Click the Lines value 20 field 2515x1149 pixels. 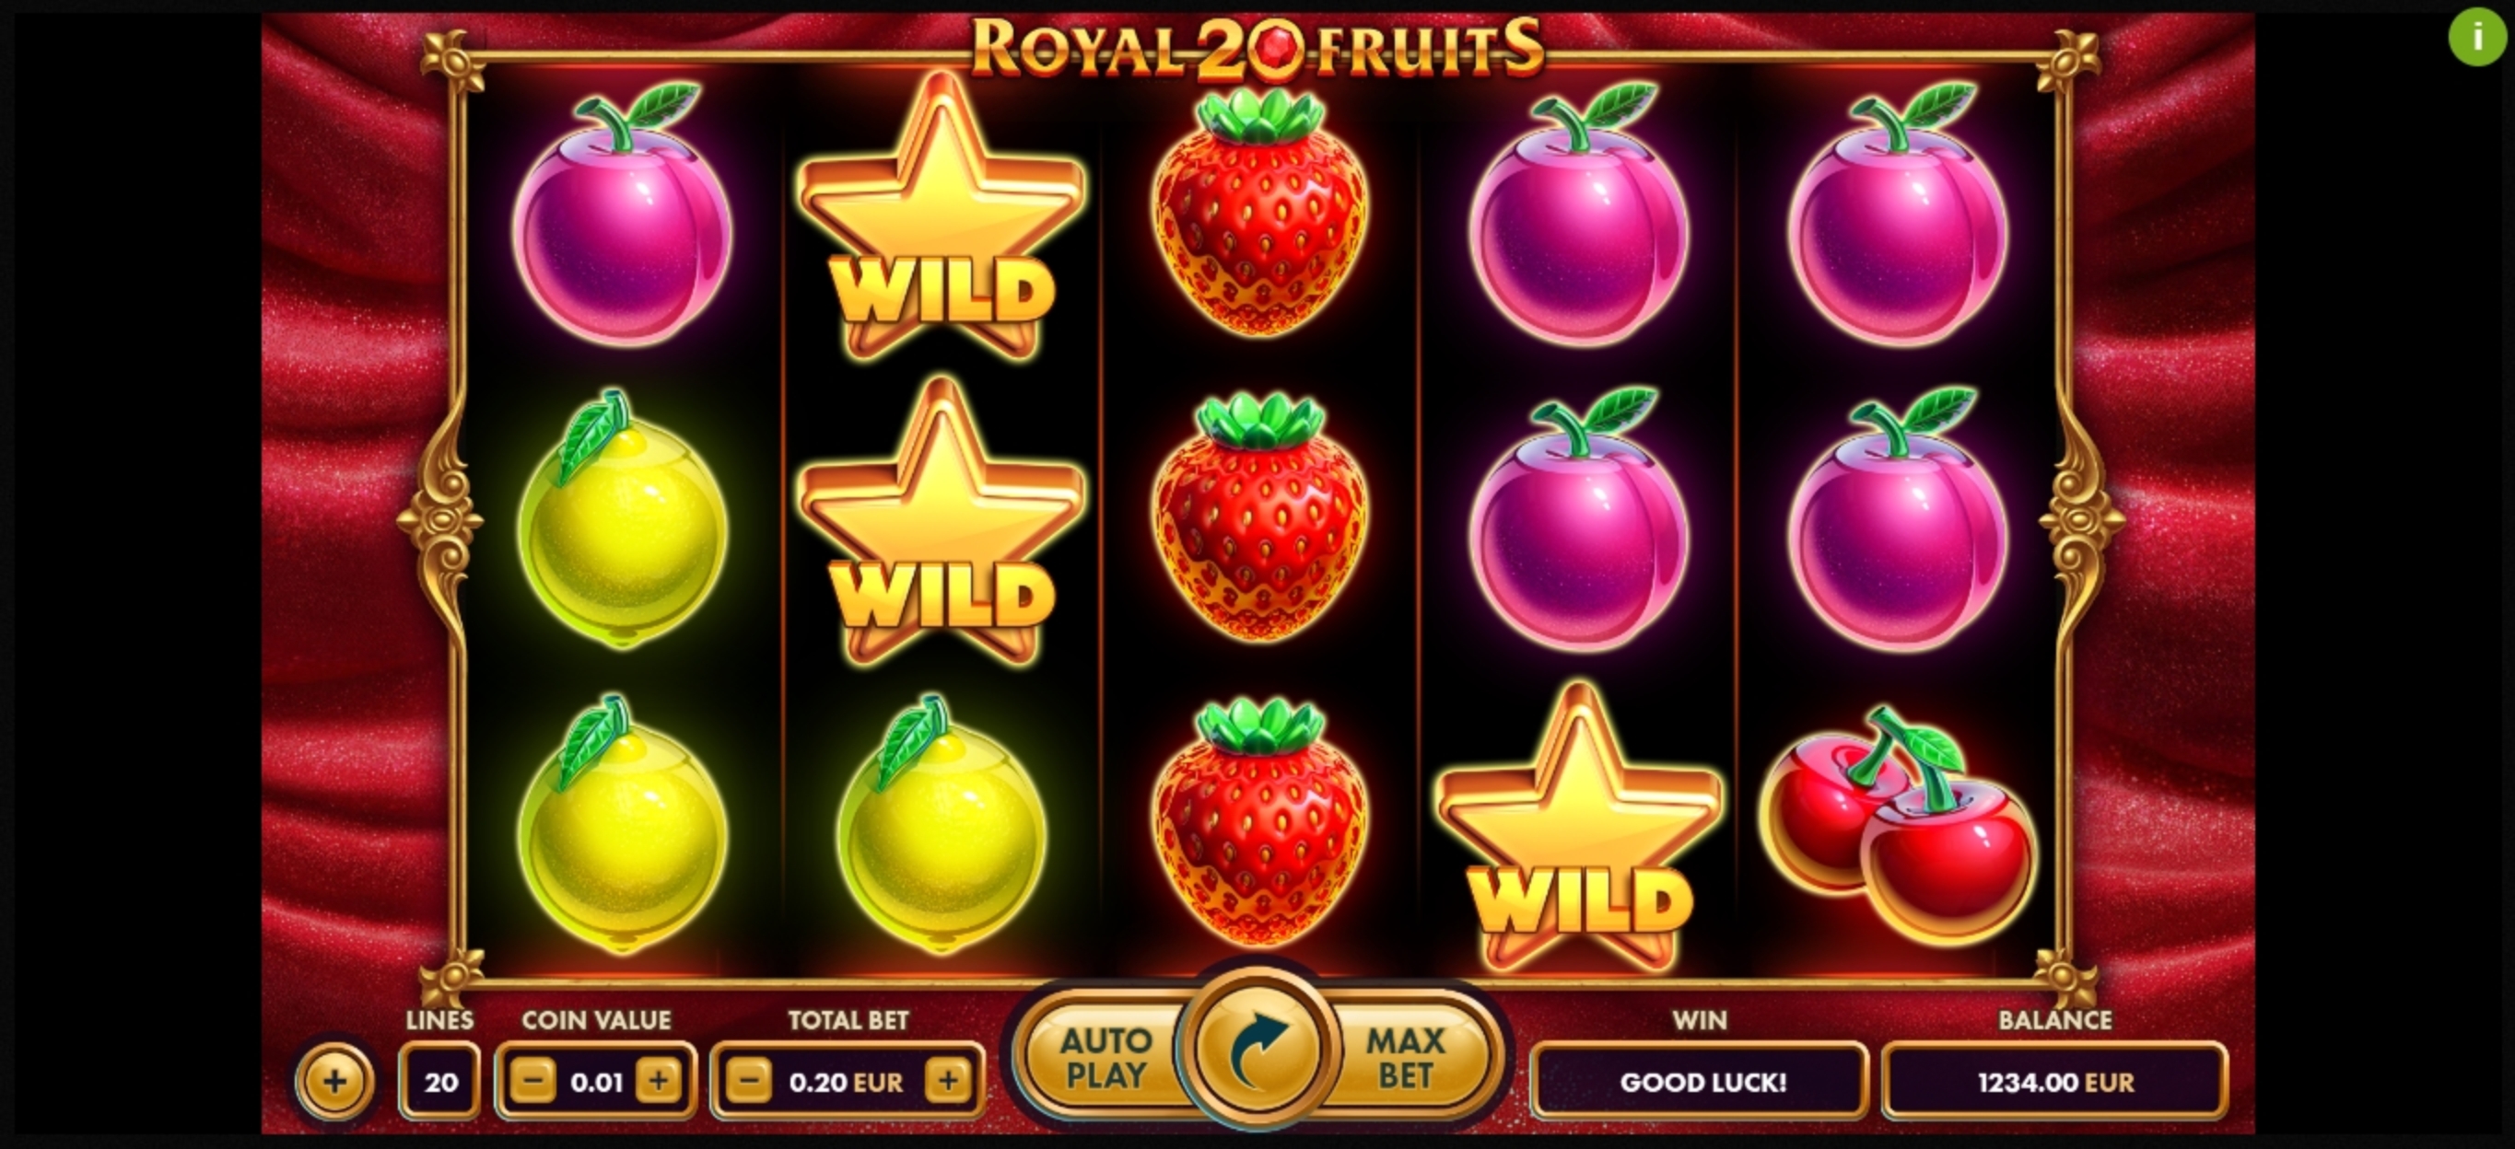click(x=440, y=1081)
